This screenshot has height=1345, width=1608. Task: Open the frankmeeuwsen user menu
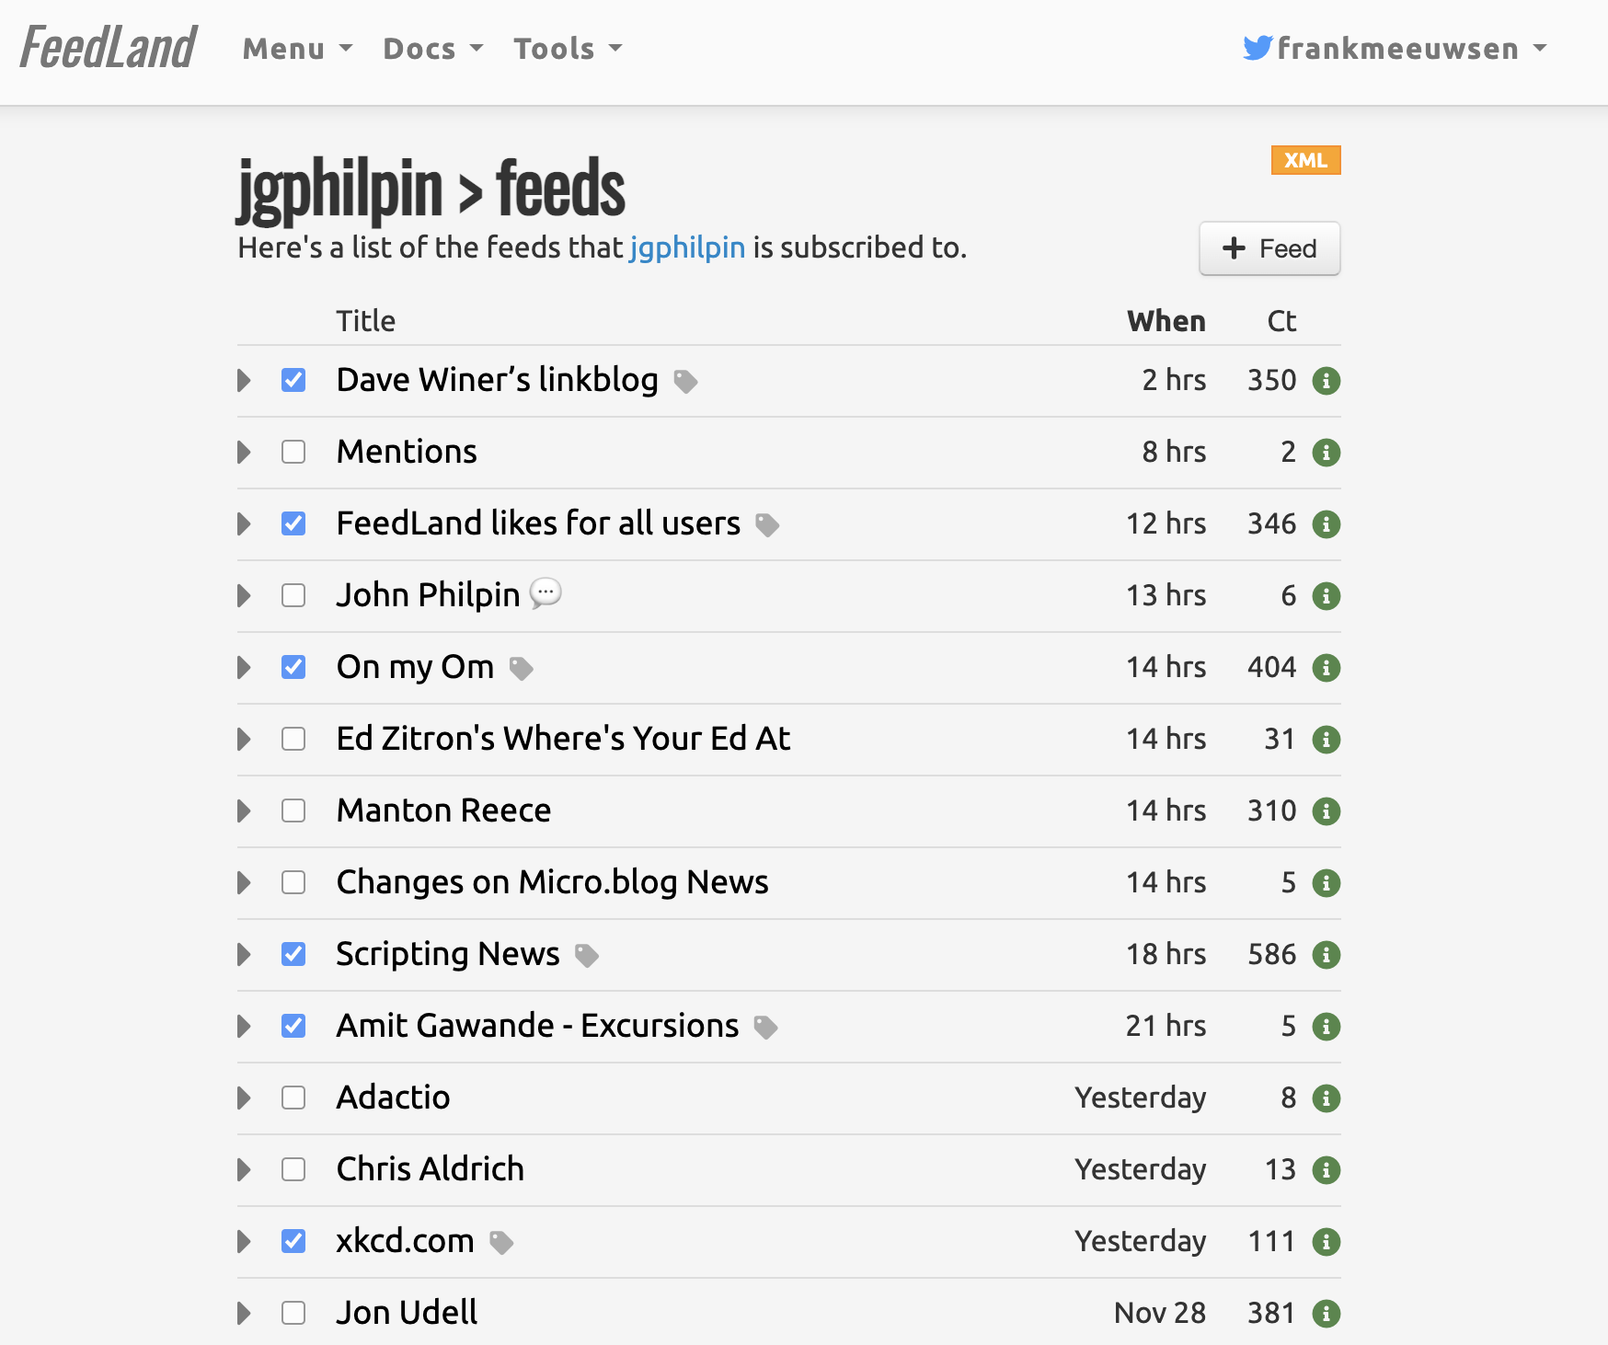point(1396,49)
